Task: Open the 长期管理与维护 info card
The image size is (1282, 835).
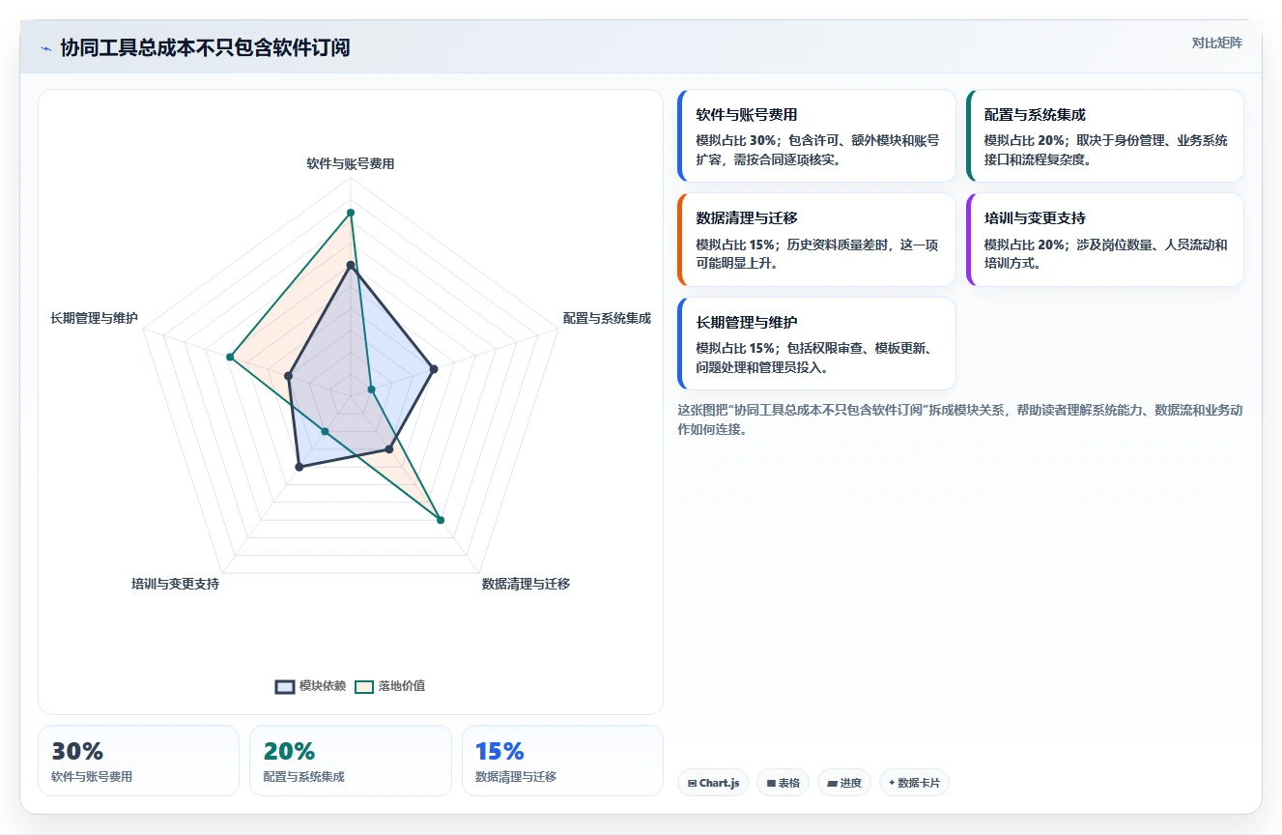Action: [x=817, y=343]
